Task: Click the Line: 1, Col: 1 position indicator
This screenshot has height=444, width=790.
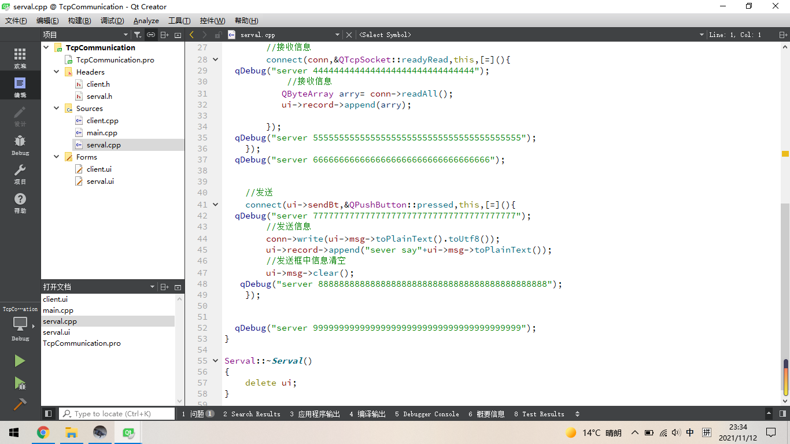Action: tap(735, 35)
